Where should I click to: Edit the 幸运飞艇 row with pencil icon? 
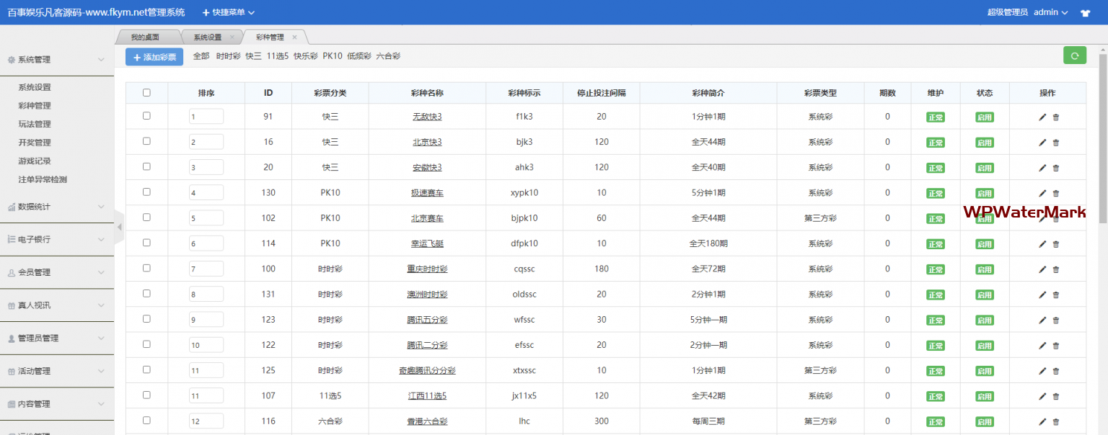tap(1042, 244)
